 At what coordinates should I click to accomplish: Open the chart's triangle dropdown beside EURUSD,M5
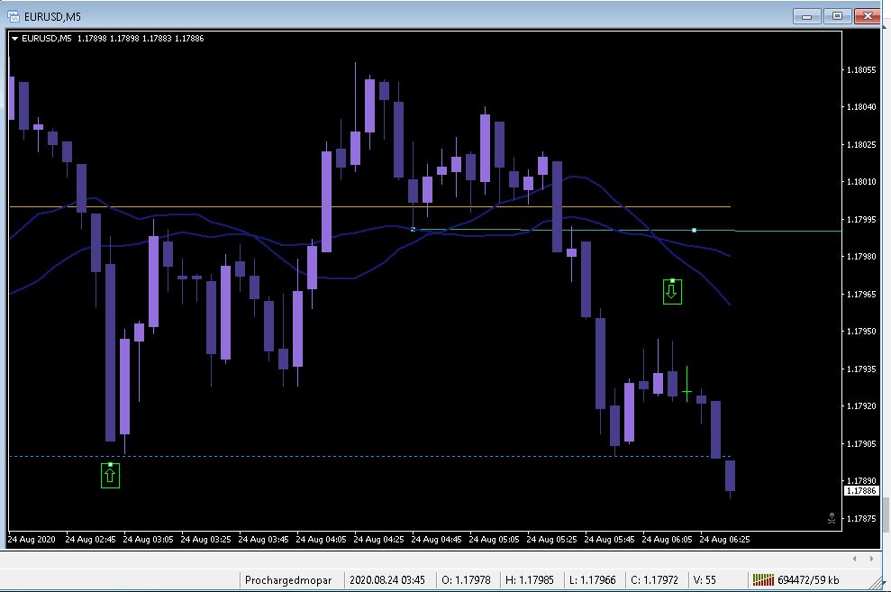pos(14,39)
